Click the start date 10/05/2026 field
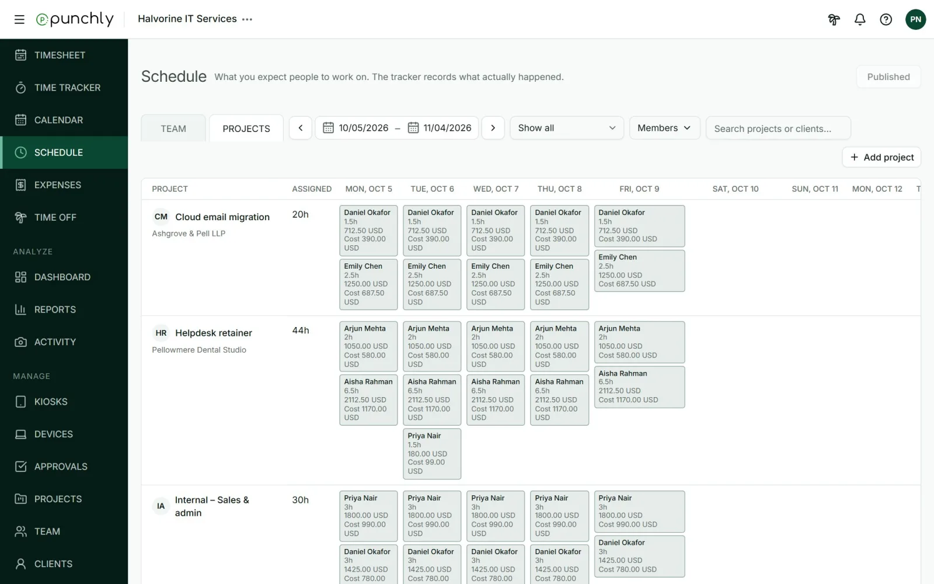Viewport: 934px width, 584px height. click(363, 128)
